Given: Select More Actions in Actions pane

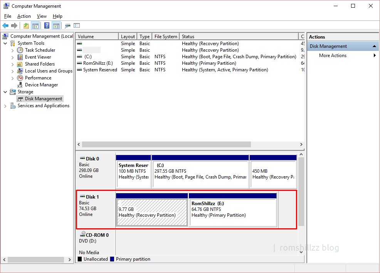Looking at the screenshot, I should pyautogui.click(x=333, y=55).
